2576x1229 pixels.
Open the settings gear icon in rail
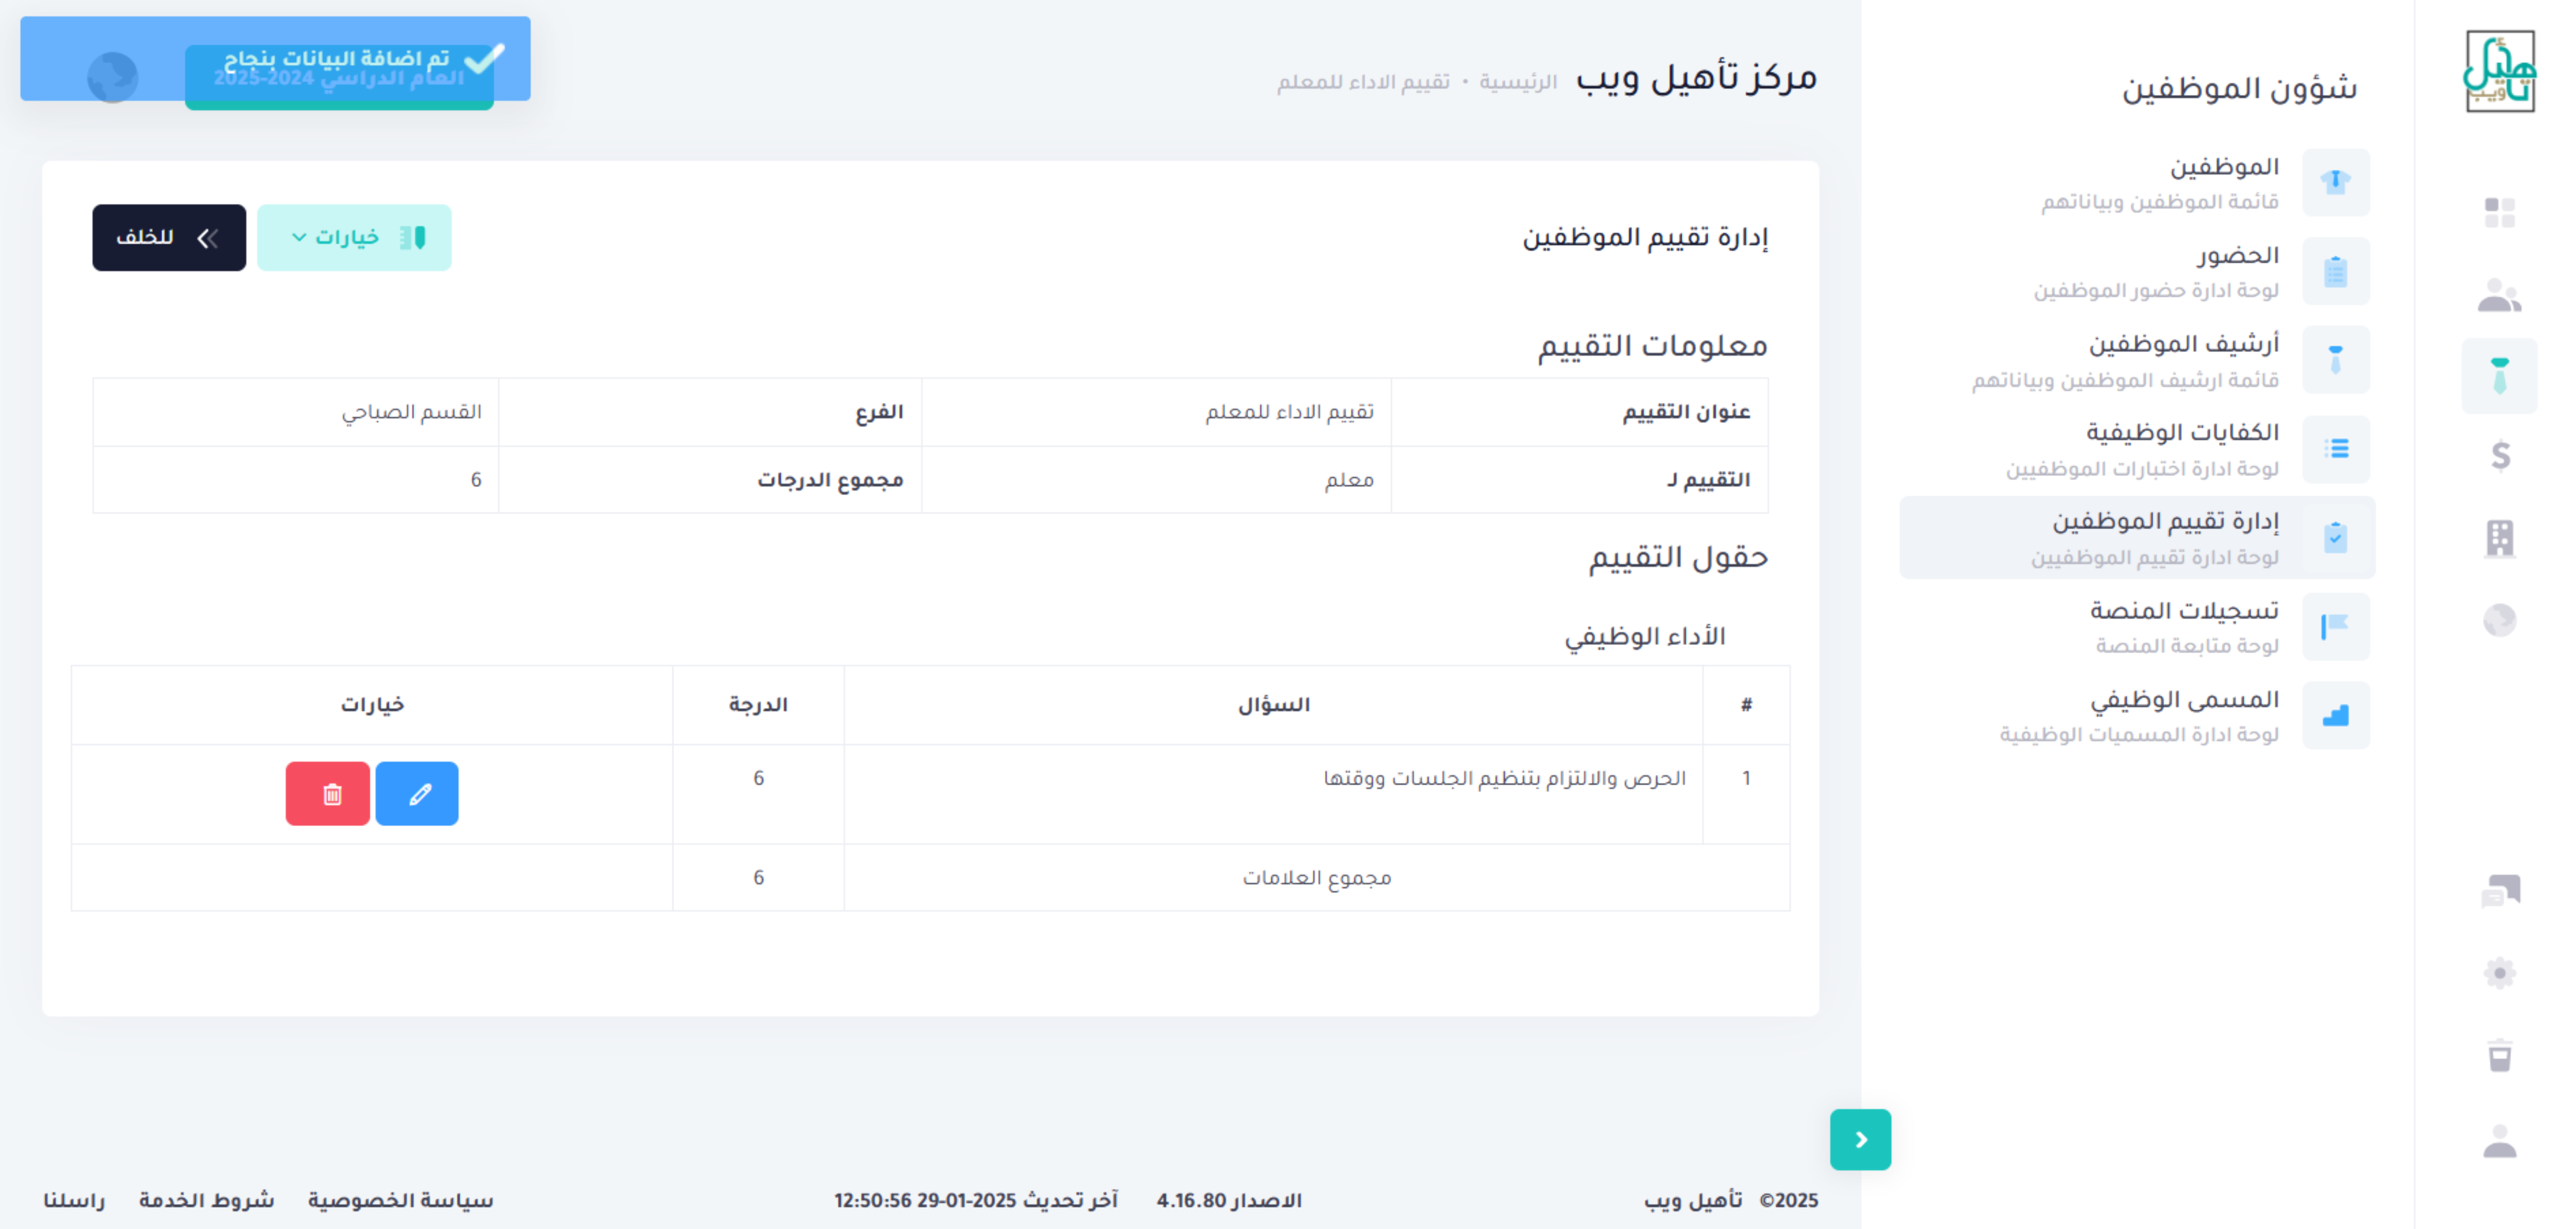click(2499, 973)
